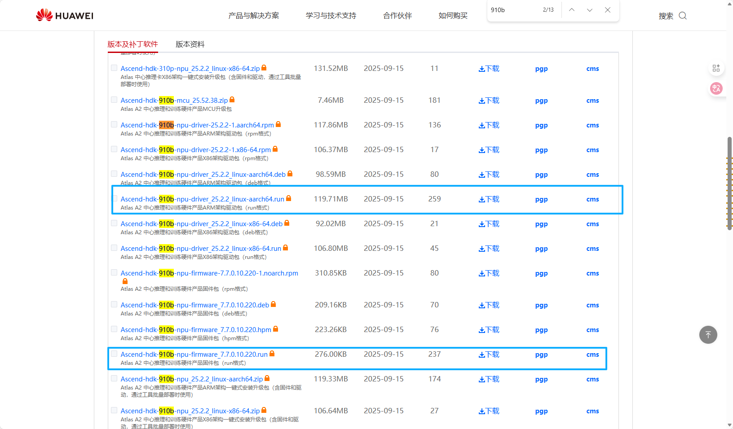Open Ascend-hdk-910b-npu-driver_25.2.2_linux-aarch64.run link
The image size is (733, 429).
point(203,199)
